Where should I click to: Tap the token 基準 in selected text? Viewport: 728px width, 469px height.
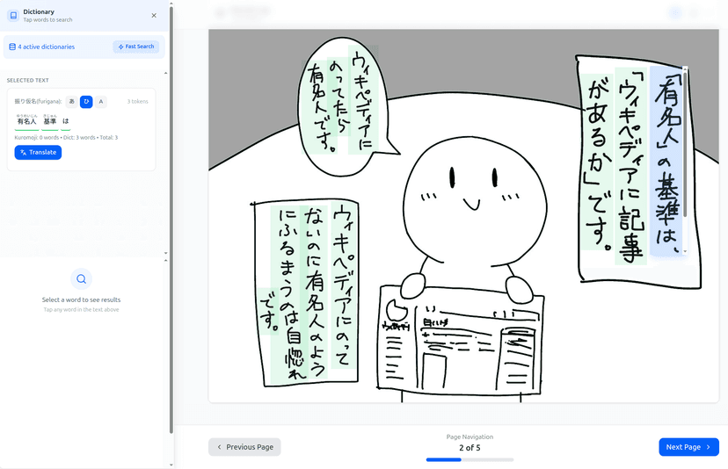pyautogui.click(x=50, y=120)
